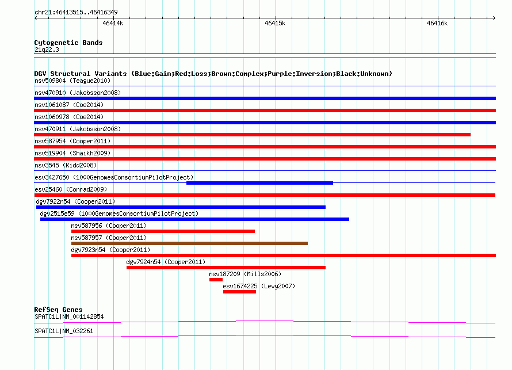Click the 21q22.3 band label

click(47, 49)
